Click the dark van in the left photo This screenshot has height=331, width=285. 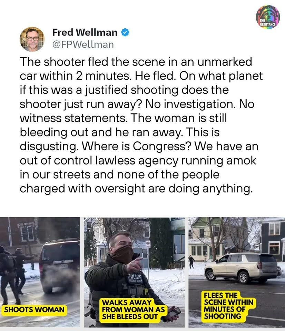(60, 266)
